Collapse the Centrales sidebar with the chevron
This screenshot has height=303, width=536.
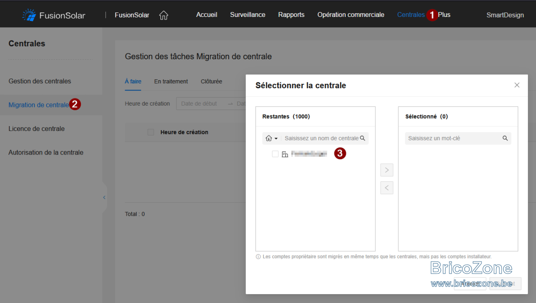[x=105, y=197]
